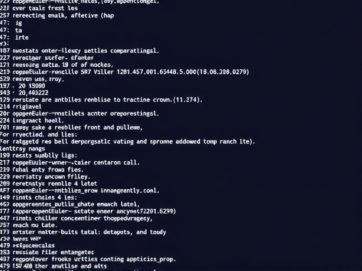The height and width of the screenshot is (271, 362).
Task: Click the "fehal enty frows fies." line
Action: coord(51,169)
